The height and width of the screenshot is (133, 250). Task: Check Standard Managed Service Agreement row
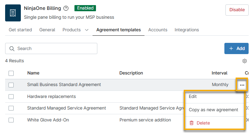[x=11, y=108]
